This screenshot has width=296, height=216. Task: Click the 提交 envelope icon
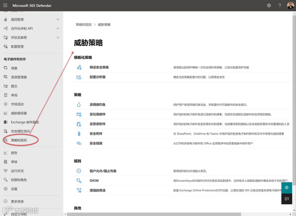coord(6,86)
